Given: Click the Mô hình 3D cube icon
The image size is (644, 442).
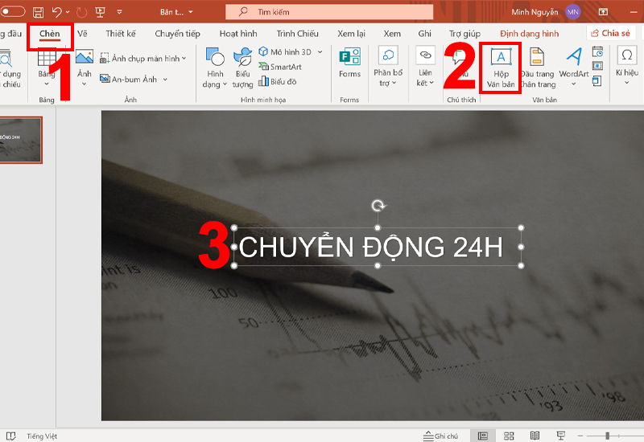Looking at the screenshot, I should [263, 51].
